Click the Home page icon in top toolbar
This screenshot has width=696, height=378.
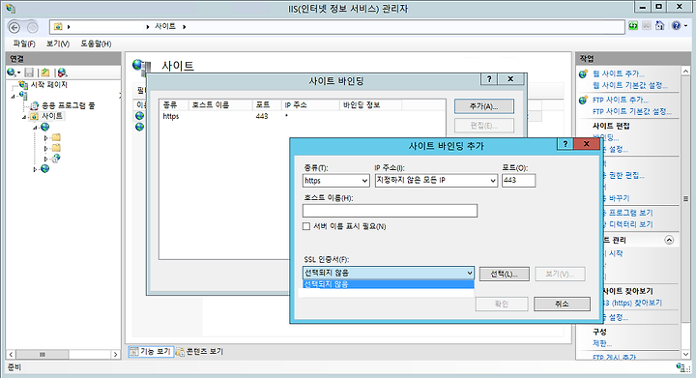pos(660,26)
